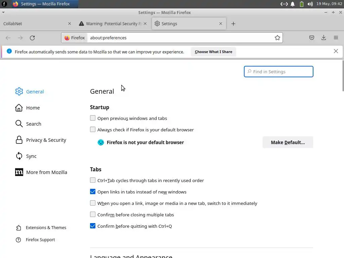Open the battery indicator in the panel
The width and height of the screenshot is (344, 258).
click(302, 4)
